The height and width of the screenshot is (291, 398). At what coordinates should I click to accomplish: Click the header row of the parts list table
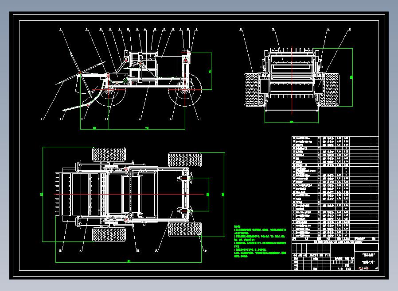point(335,238)
